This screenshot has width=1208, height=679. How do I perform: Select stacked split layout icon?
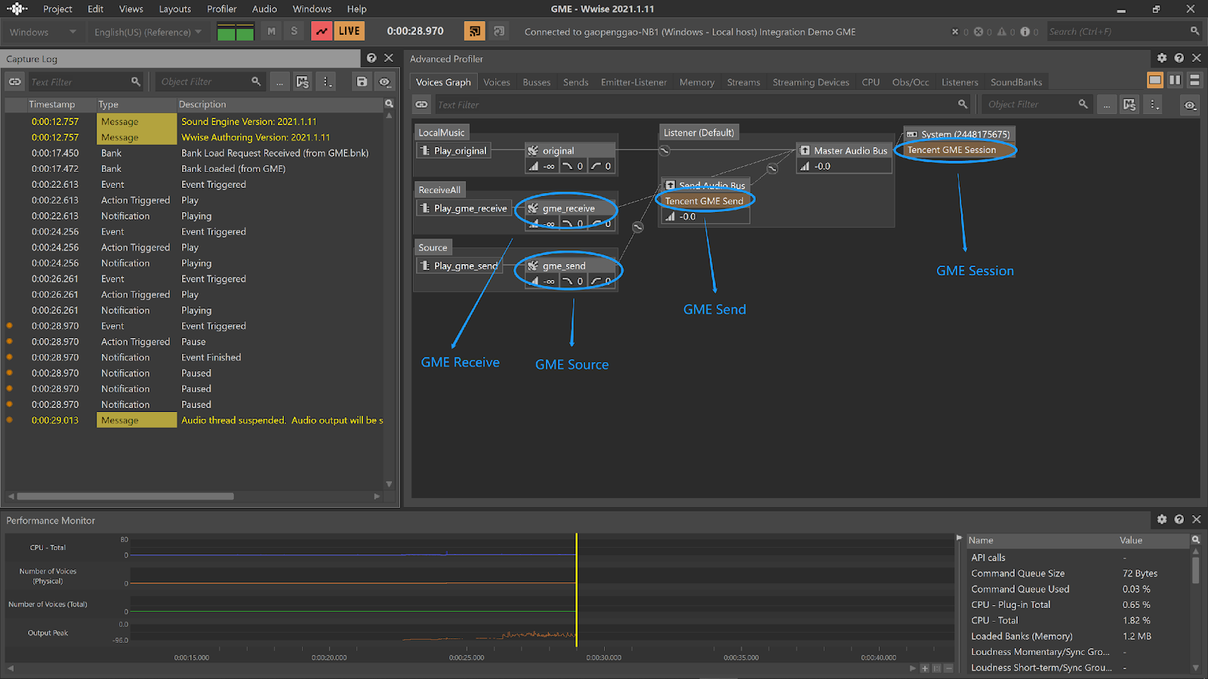[1194, 80]
